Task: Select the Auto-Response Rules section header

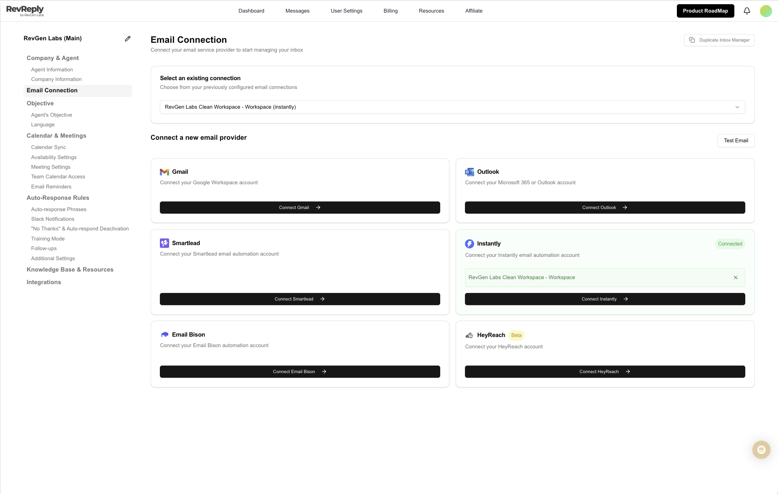Action: click(x=58, y=198)
